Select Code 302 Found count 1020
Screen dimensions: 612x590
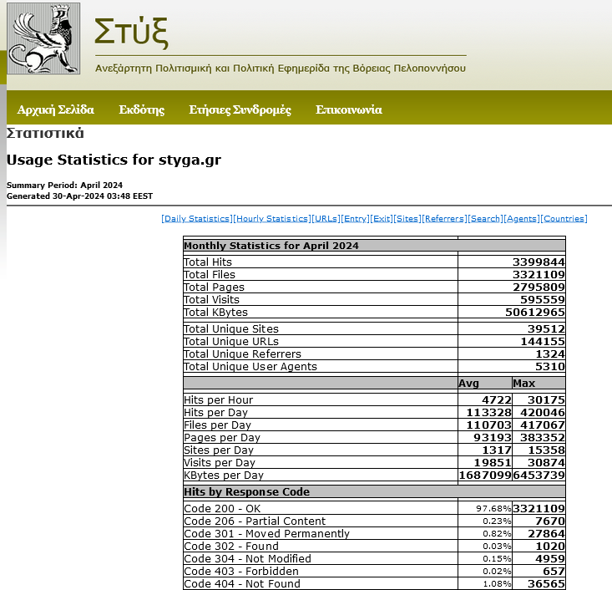pyautogui.click(x=550, y=546)
